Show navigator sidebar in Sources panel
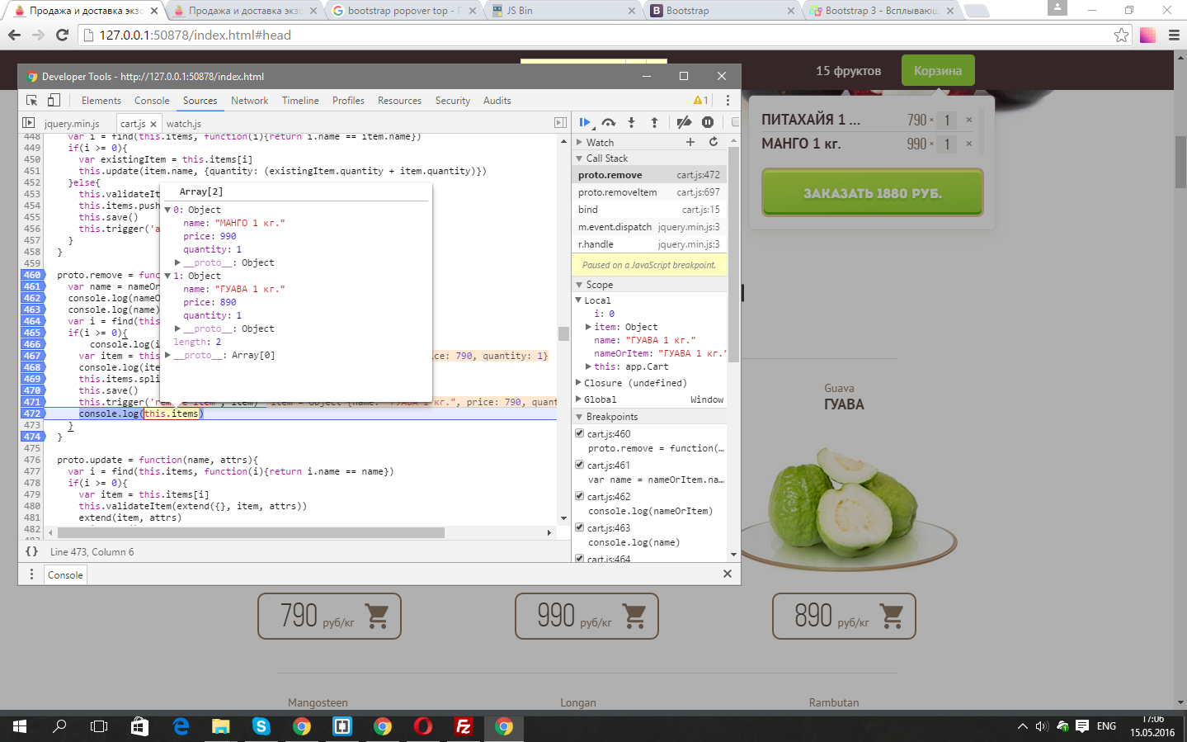Viewport: 1187px width, 742px height. coord(29,123)
